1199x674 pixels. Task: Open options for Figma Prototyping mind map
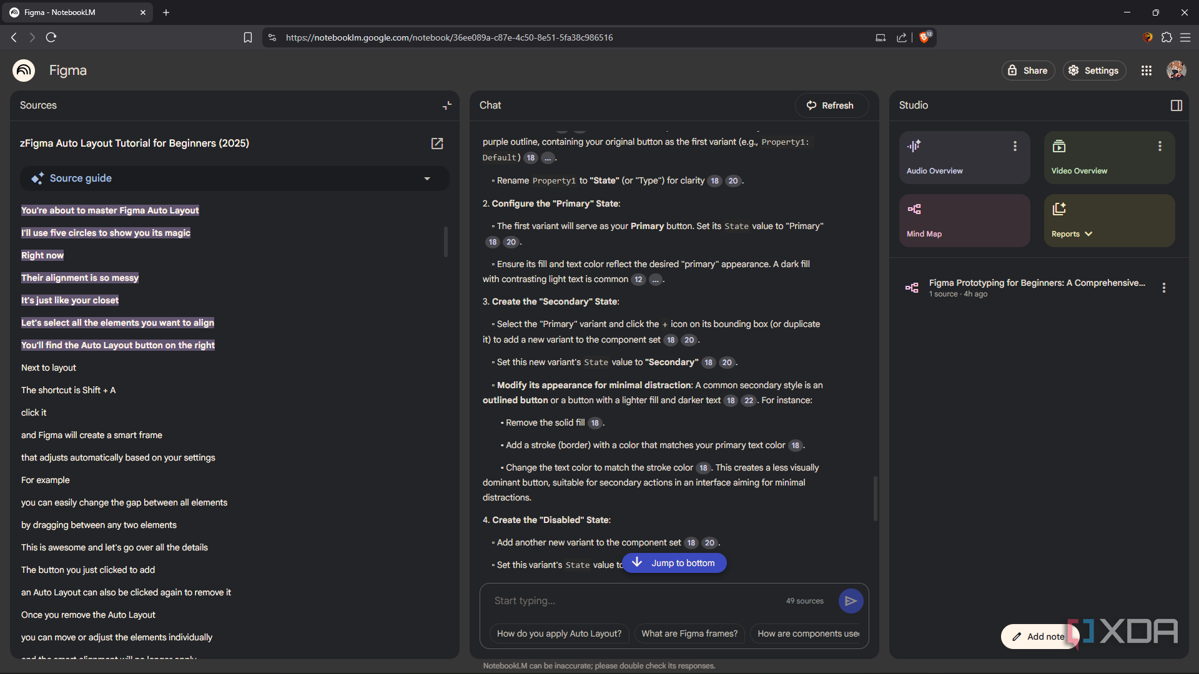click(x=1163, y=288)
